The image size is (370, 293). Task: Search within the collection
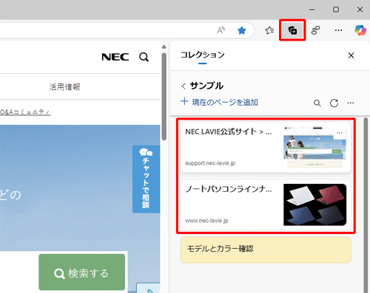click(317, 103)
